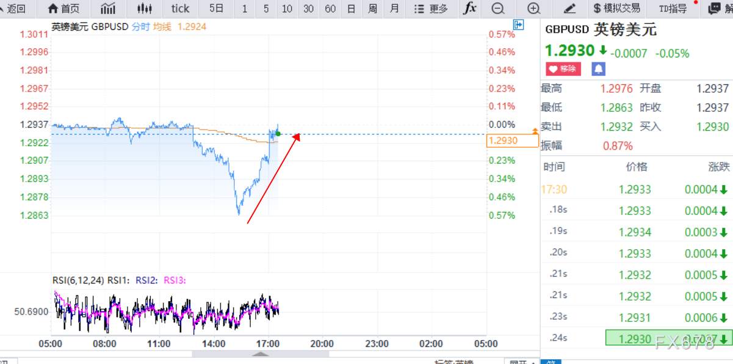
Task: Switch to the tick chart interval
Action: [x=180, y=9]
